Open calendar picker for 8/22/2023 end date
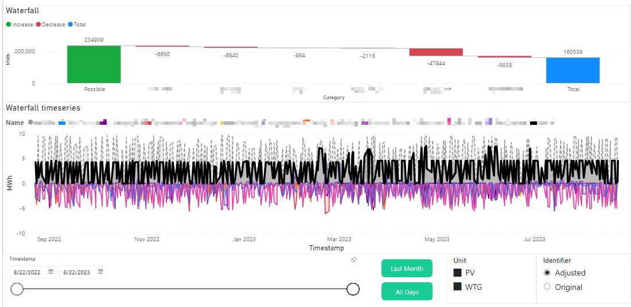Screen dimensions: 631x307 tap(100, 271)
